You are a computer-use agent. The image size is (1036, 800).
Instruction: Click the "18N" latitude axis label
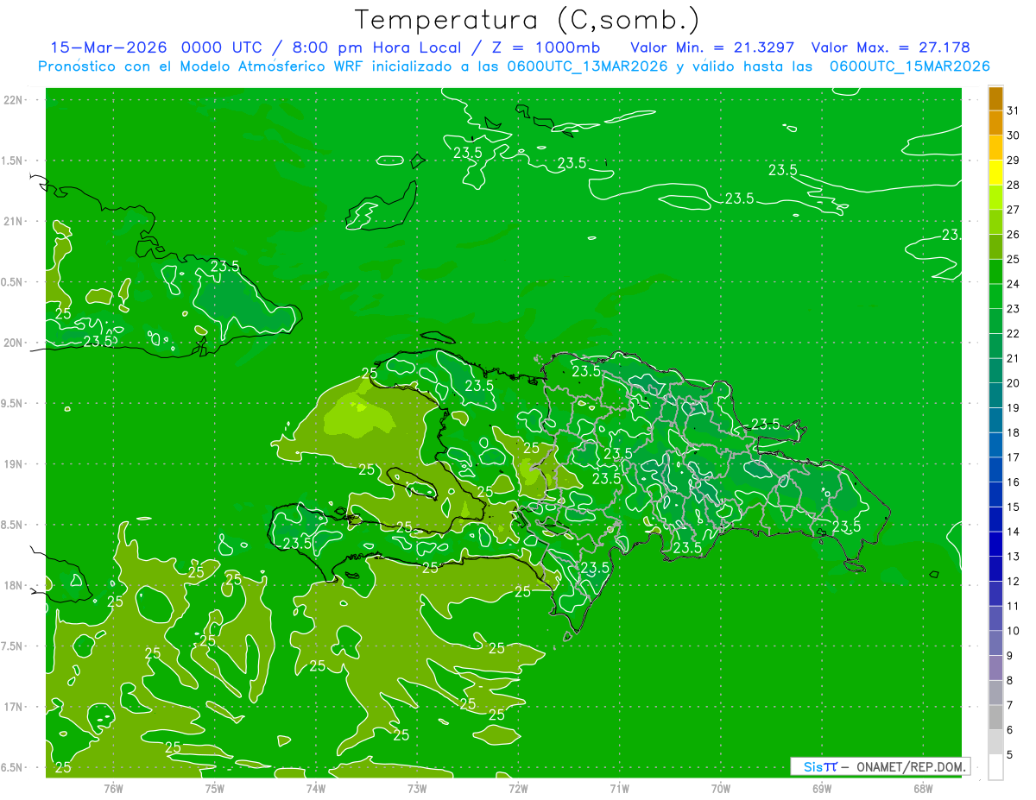tap(15, 585)
